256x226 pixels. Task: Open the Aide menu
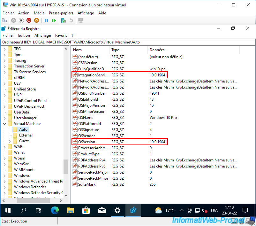(x=102, y=13)
